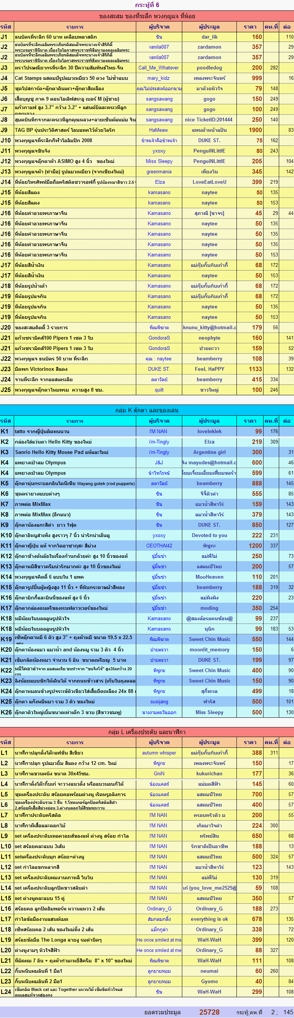Click the กลุ่ม L section header
Screen dimensions: 294x1018
tap(147, 732)
